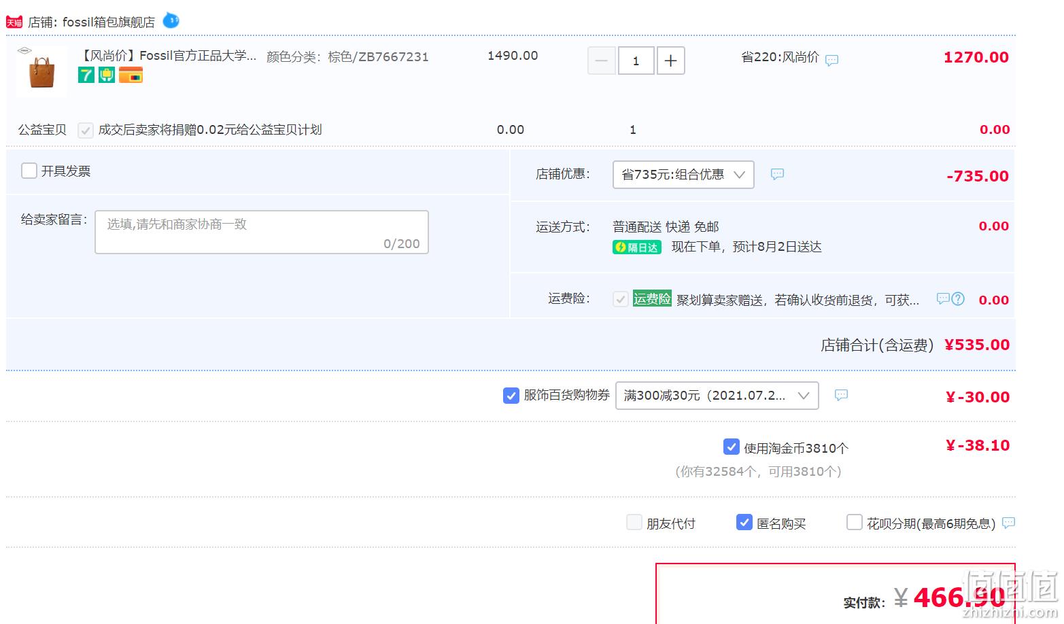Open the 省735元:组合优惠 store discount dropdown
The width and height of the screenshot is (1064, 624).
683,175
